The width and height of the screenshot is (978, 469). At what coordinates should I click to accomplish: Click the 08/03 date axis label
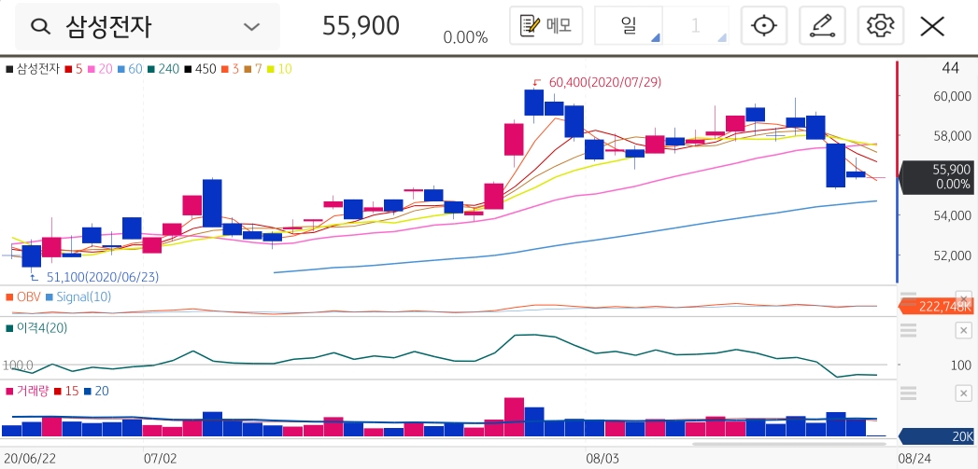tap(603, 459)
